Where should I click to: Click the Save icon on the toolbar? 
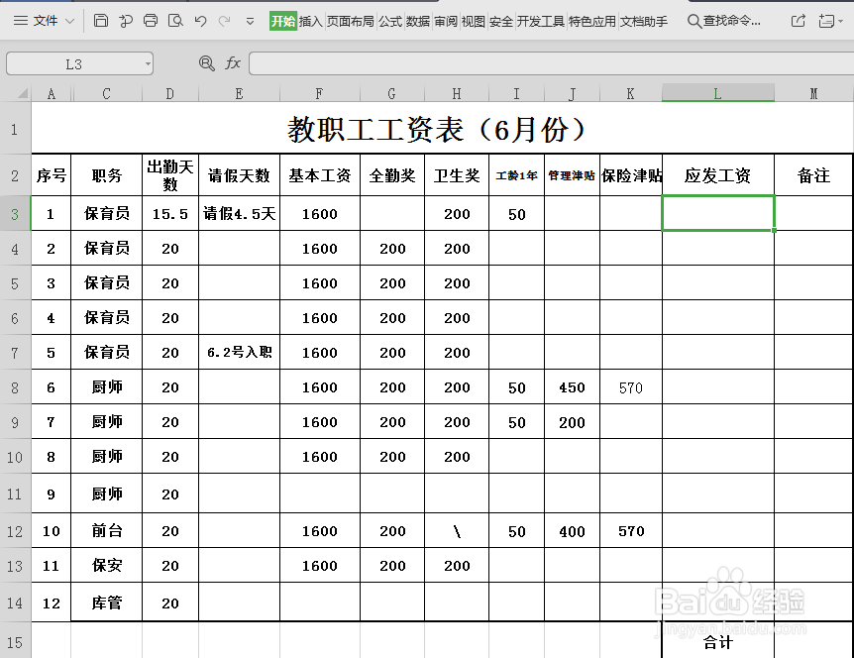101,21
